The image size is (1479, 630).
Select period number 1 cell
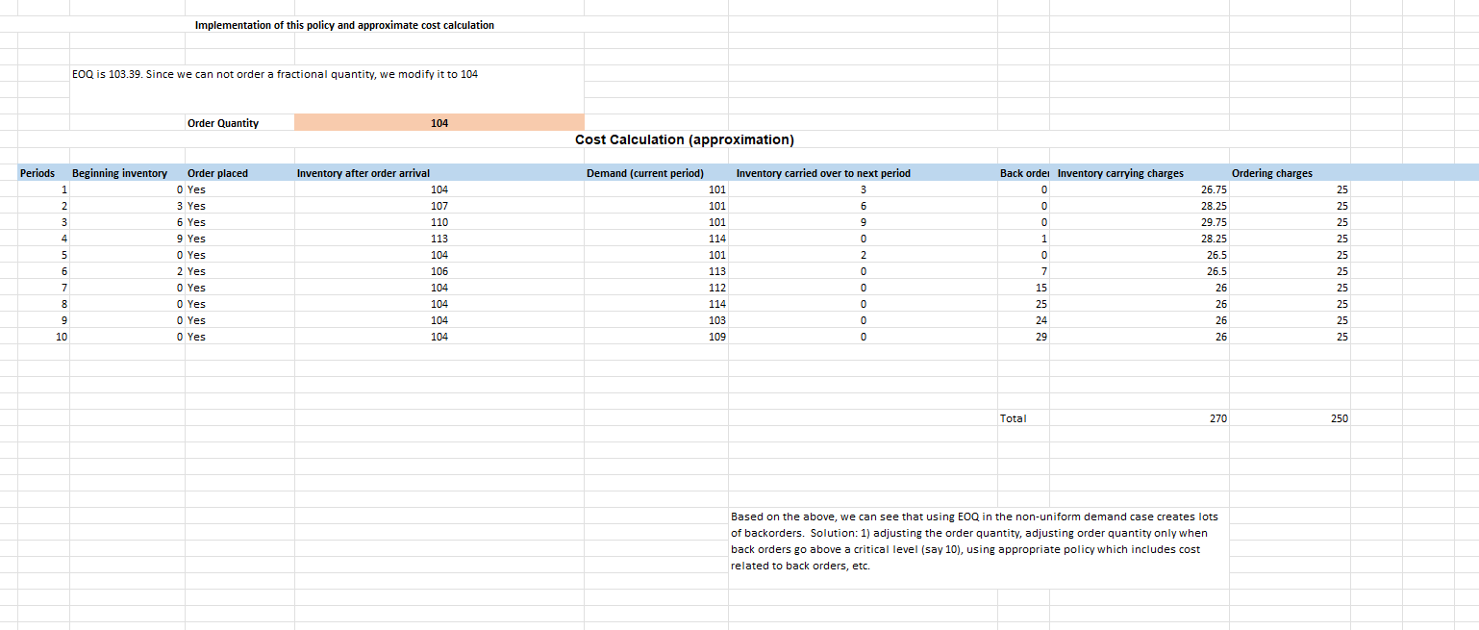pyautogui.click(x=43, y=189)
